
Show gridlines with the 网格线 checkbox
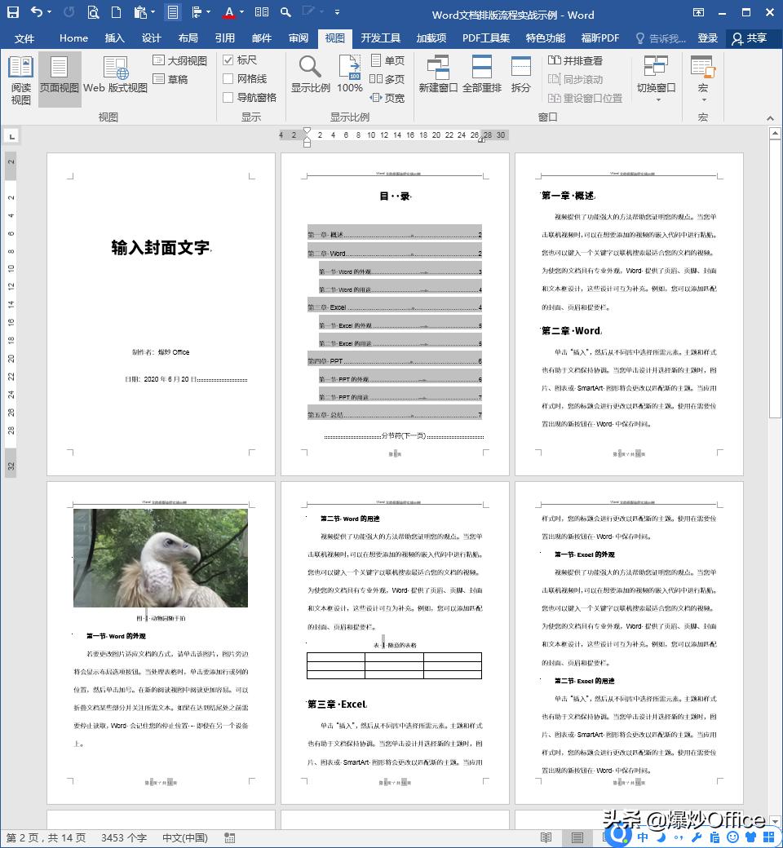tap(229, 78)
